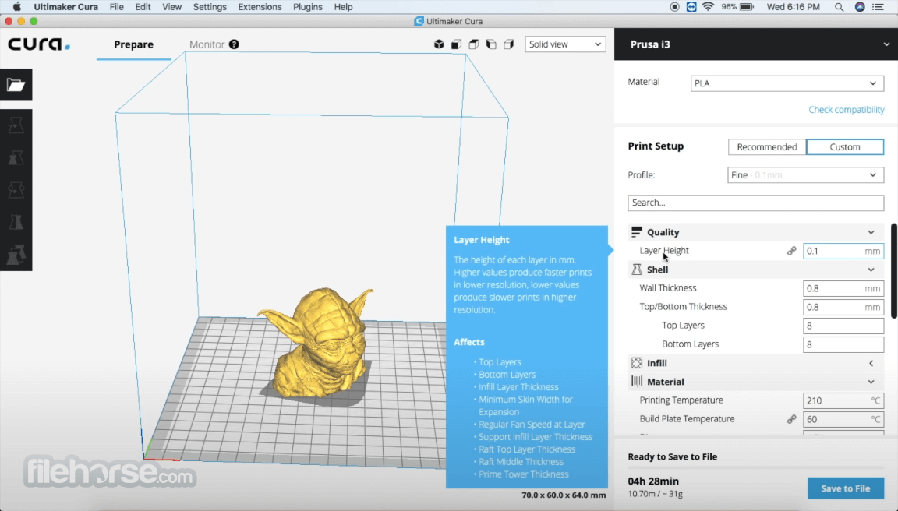
Task: Open the File menu
Action: pyautogui.click(x=116, y=7)
